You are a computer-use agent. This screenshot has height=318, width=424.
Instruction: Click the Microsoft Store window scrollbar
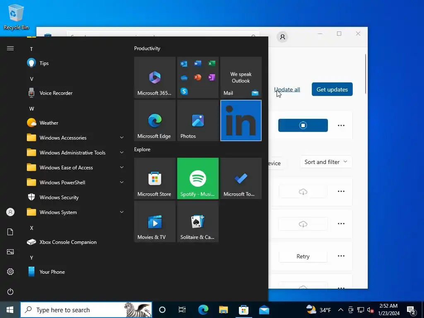click(366, 74)
